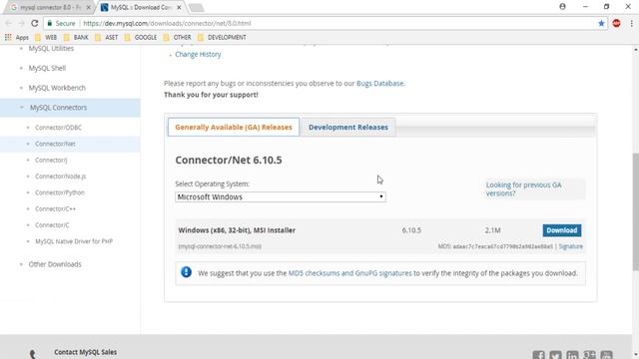Viewport: 639px width, 359px height.
Task: Click the Connector/Net 6.10.5 heading
Action: click(229, 160)
